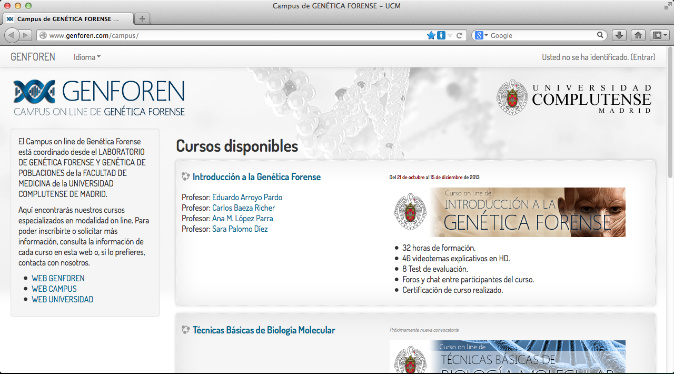The width and height of the screenshot is (674, 374).
Task: Click the date 'Del 21 de octubre al 15 de diciembre de 2013'
Action: pos(434,178)
